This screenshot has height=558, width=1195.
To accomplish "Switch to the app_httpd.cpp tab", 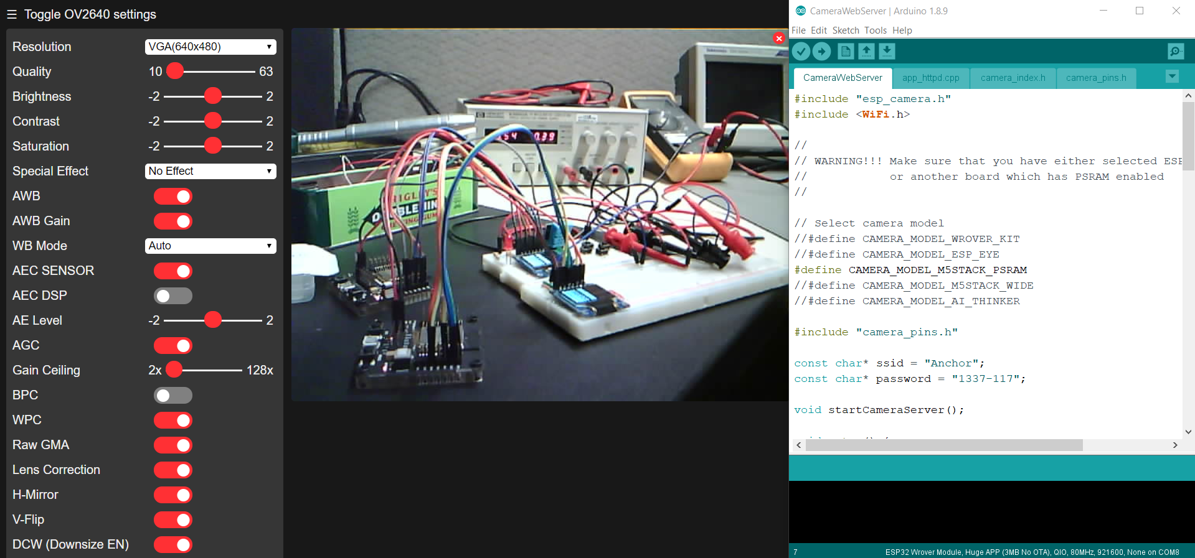I will (x=930, y=78).
